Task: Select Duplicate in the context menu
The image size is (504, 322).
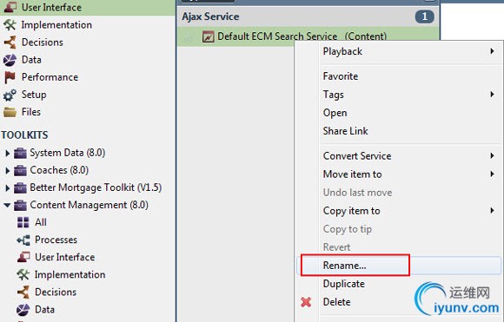Action: click(343, 284)
